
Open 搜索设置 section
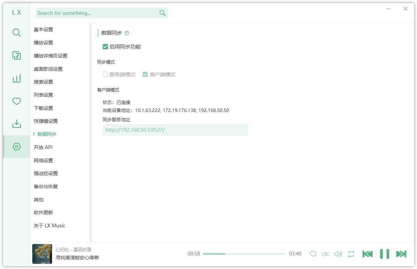pyautogui.click(x=43, y=82)
